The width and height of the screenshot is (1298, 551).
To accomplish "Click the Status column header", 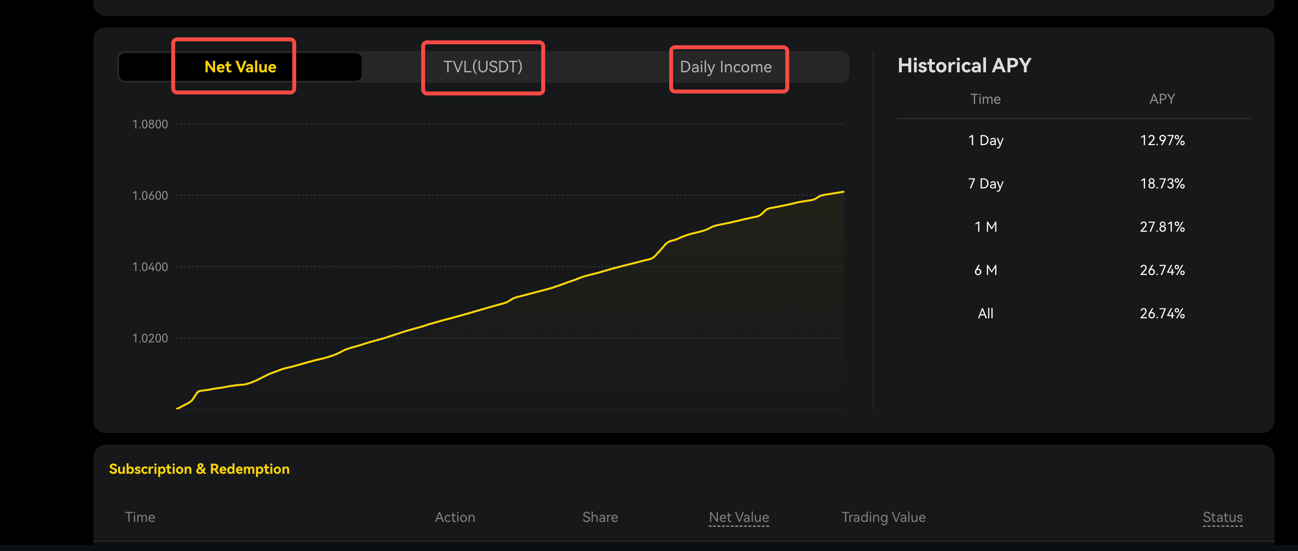I will [1222, 517].
